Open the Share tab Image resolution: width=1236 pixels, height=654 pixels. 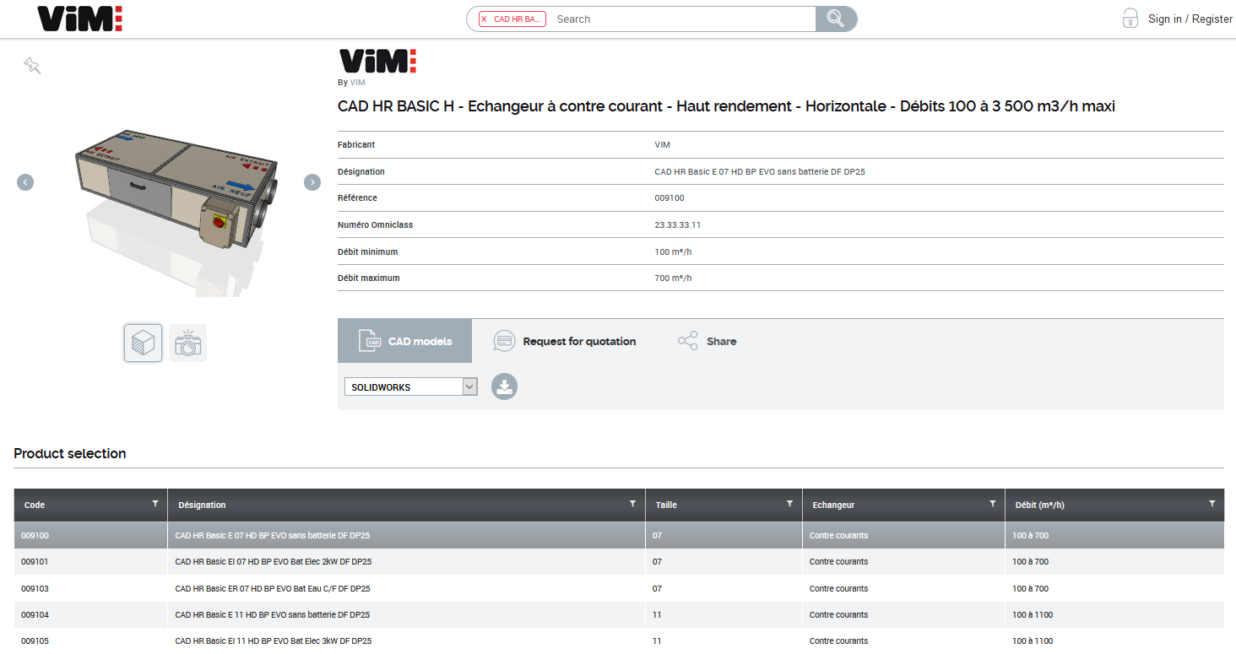point(707,341)
